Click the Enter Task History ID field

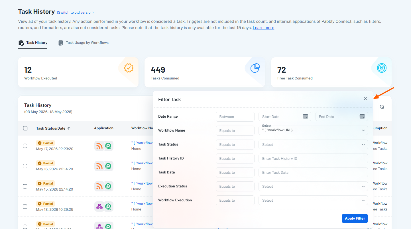313,158
